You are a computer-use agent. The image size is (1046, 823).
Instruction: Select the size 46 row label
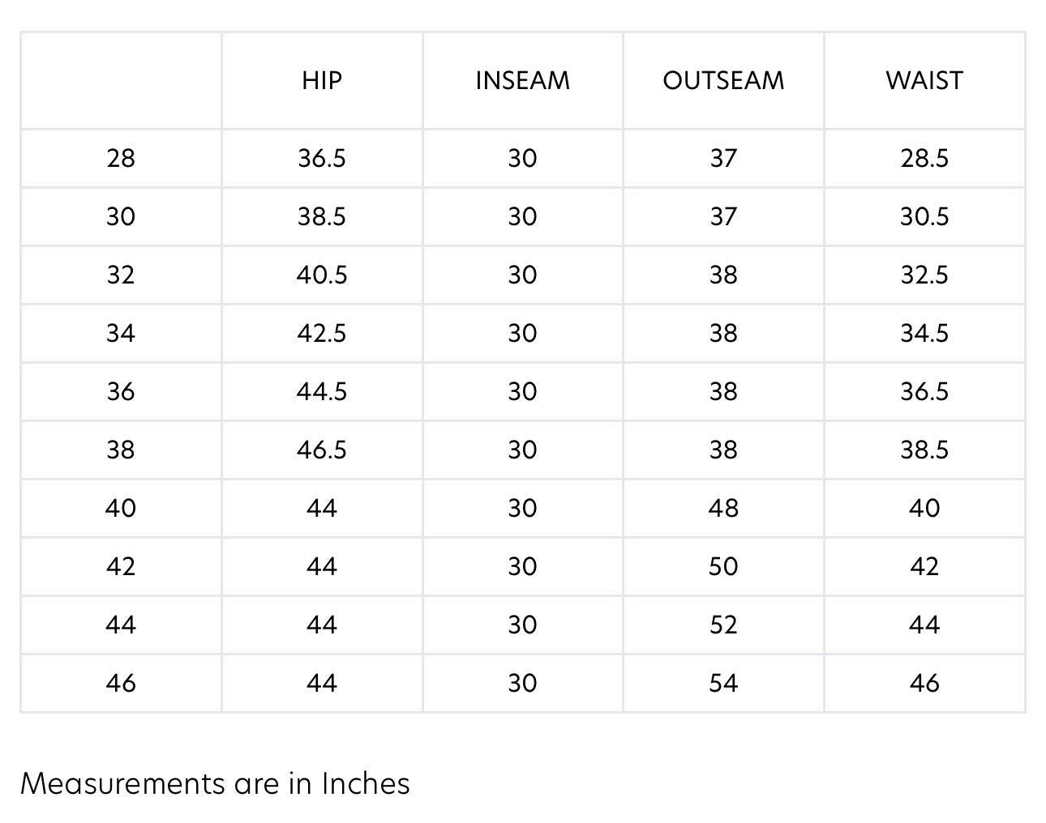[121, 683]
